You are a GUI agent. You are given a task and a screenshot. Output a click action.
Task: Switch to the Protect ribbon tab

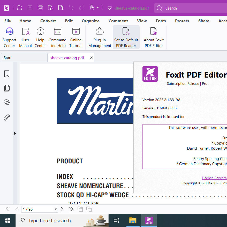point(182,21)
